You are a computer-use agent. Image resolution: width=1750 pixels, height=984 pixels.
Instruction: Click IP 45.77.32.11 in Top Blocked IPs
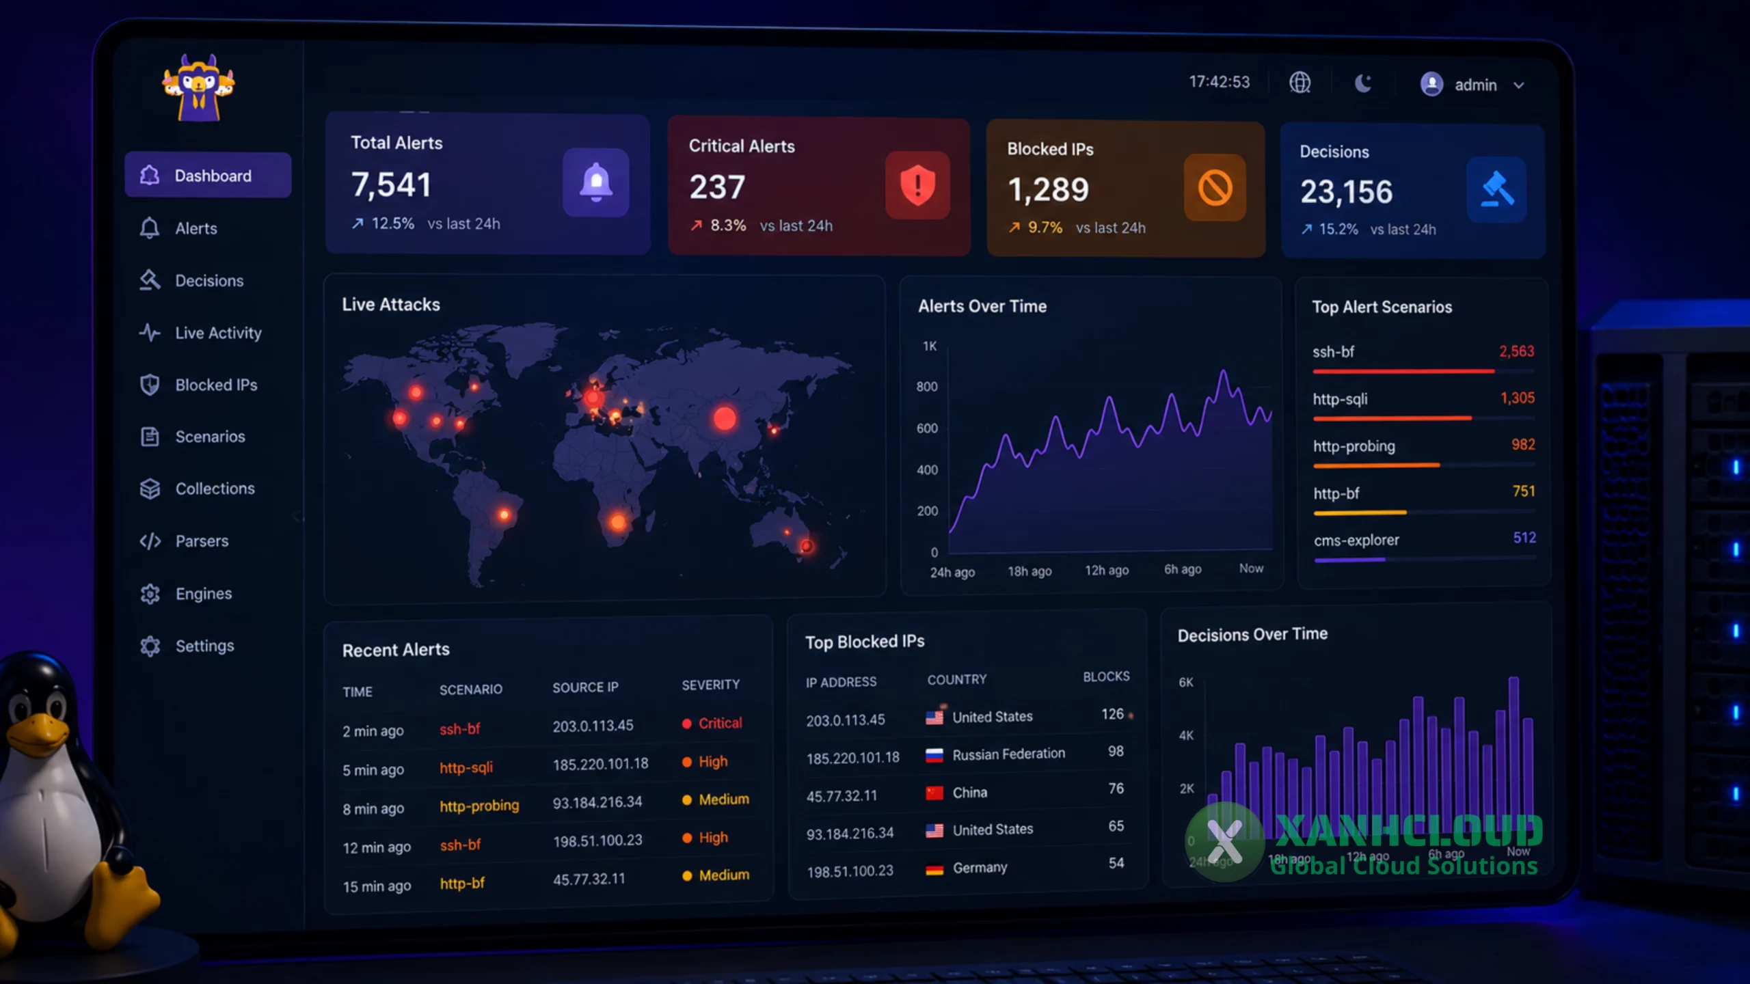click(842, 796)
